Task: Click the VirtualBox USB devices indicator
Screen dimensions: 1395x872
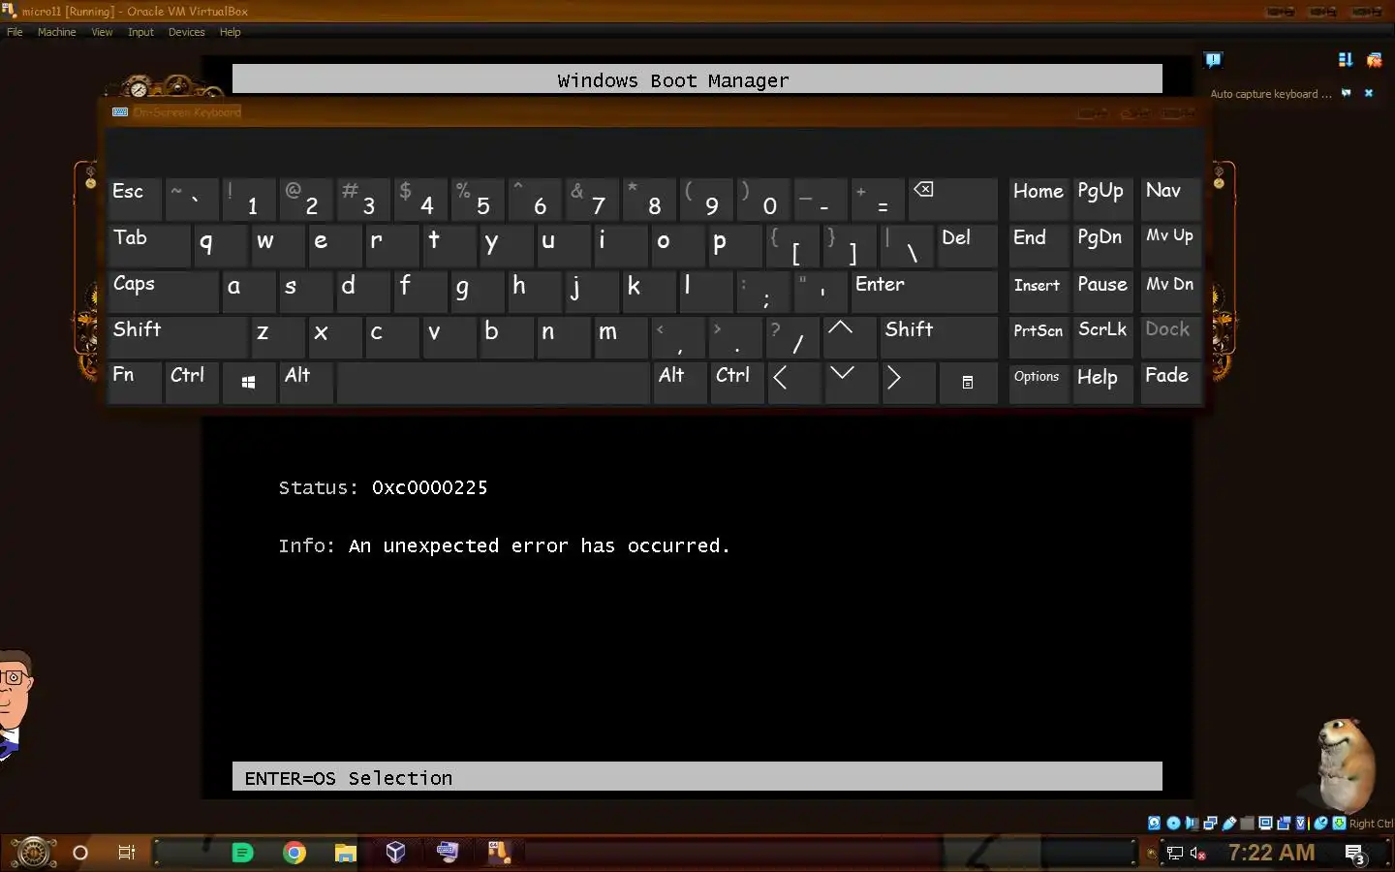Action: click(1229, 824)
